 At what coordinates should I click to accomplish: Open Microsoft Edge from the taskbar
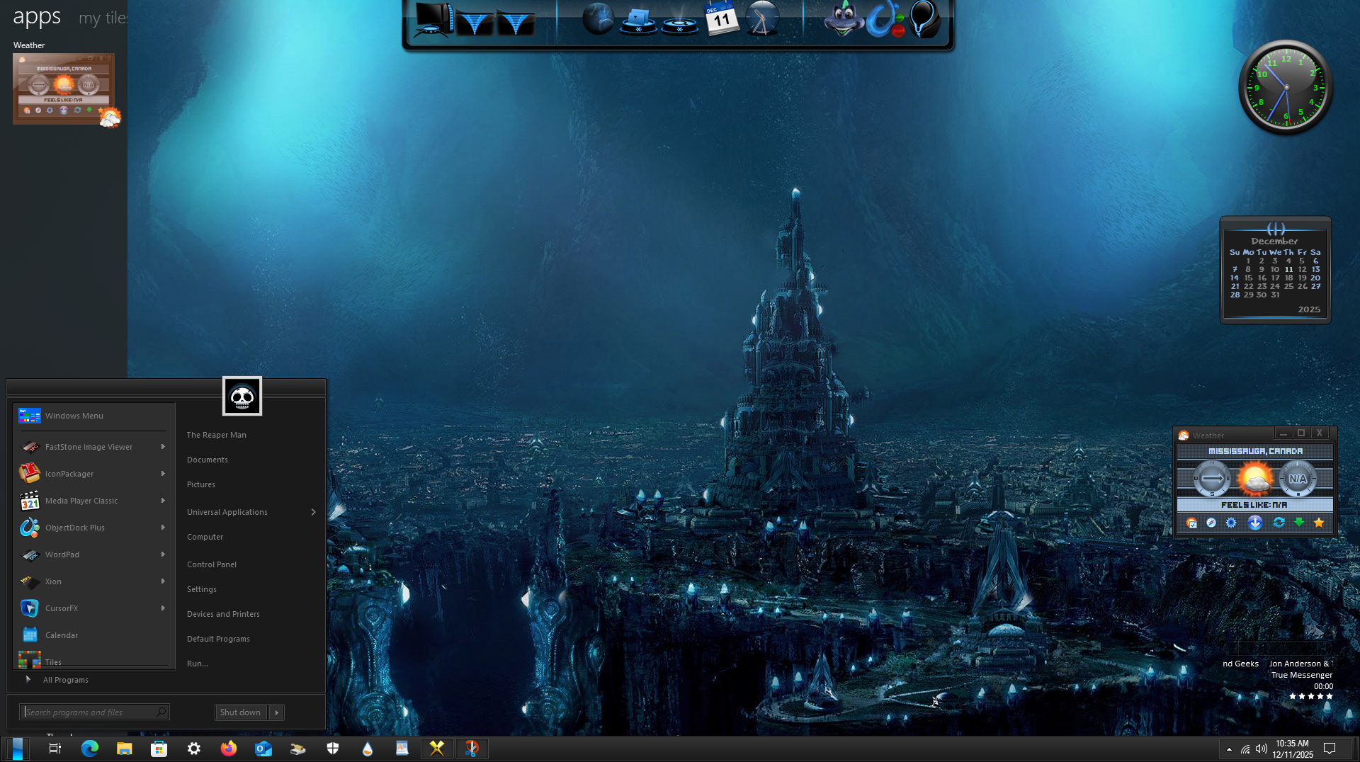[90, 749]
